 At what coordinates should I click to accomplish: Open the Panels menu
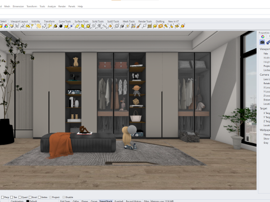(71, 6)
